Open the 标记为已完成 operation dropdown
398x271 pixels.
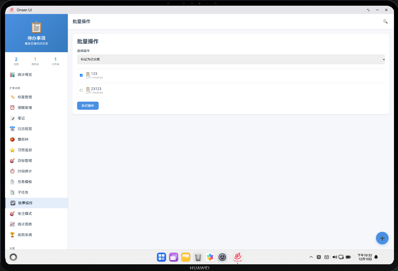[231, 60]
